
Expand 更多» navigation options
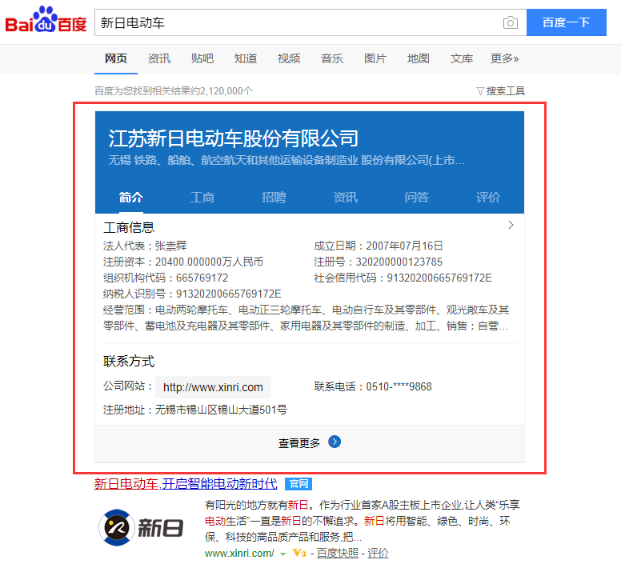click(x=504, y=58)
